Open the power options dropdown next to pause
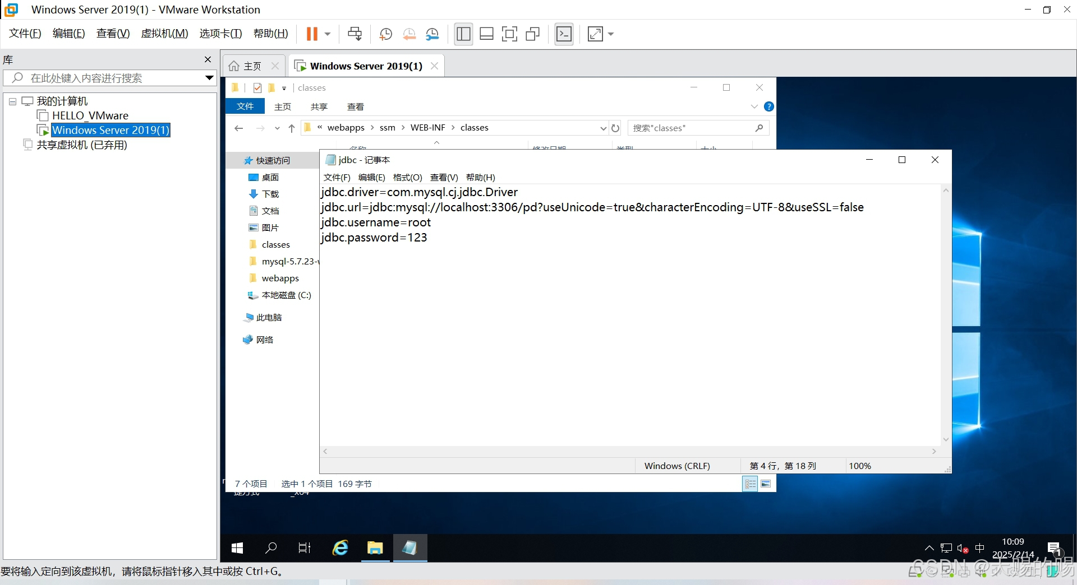 point(328,34)
